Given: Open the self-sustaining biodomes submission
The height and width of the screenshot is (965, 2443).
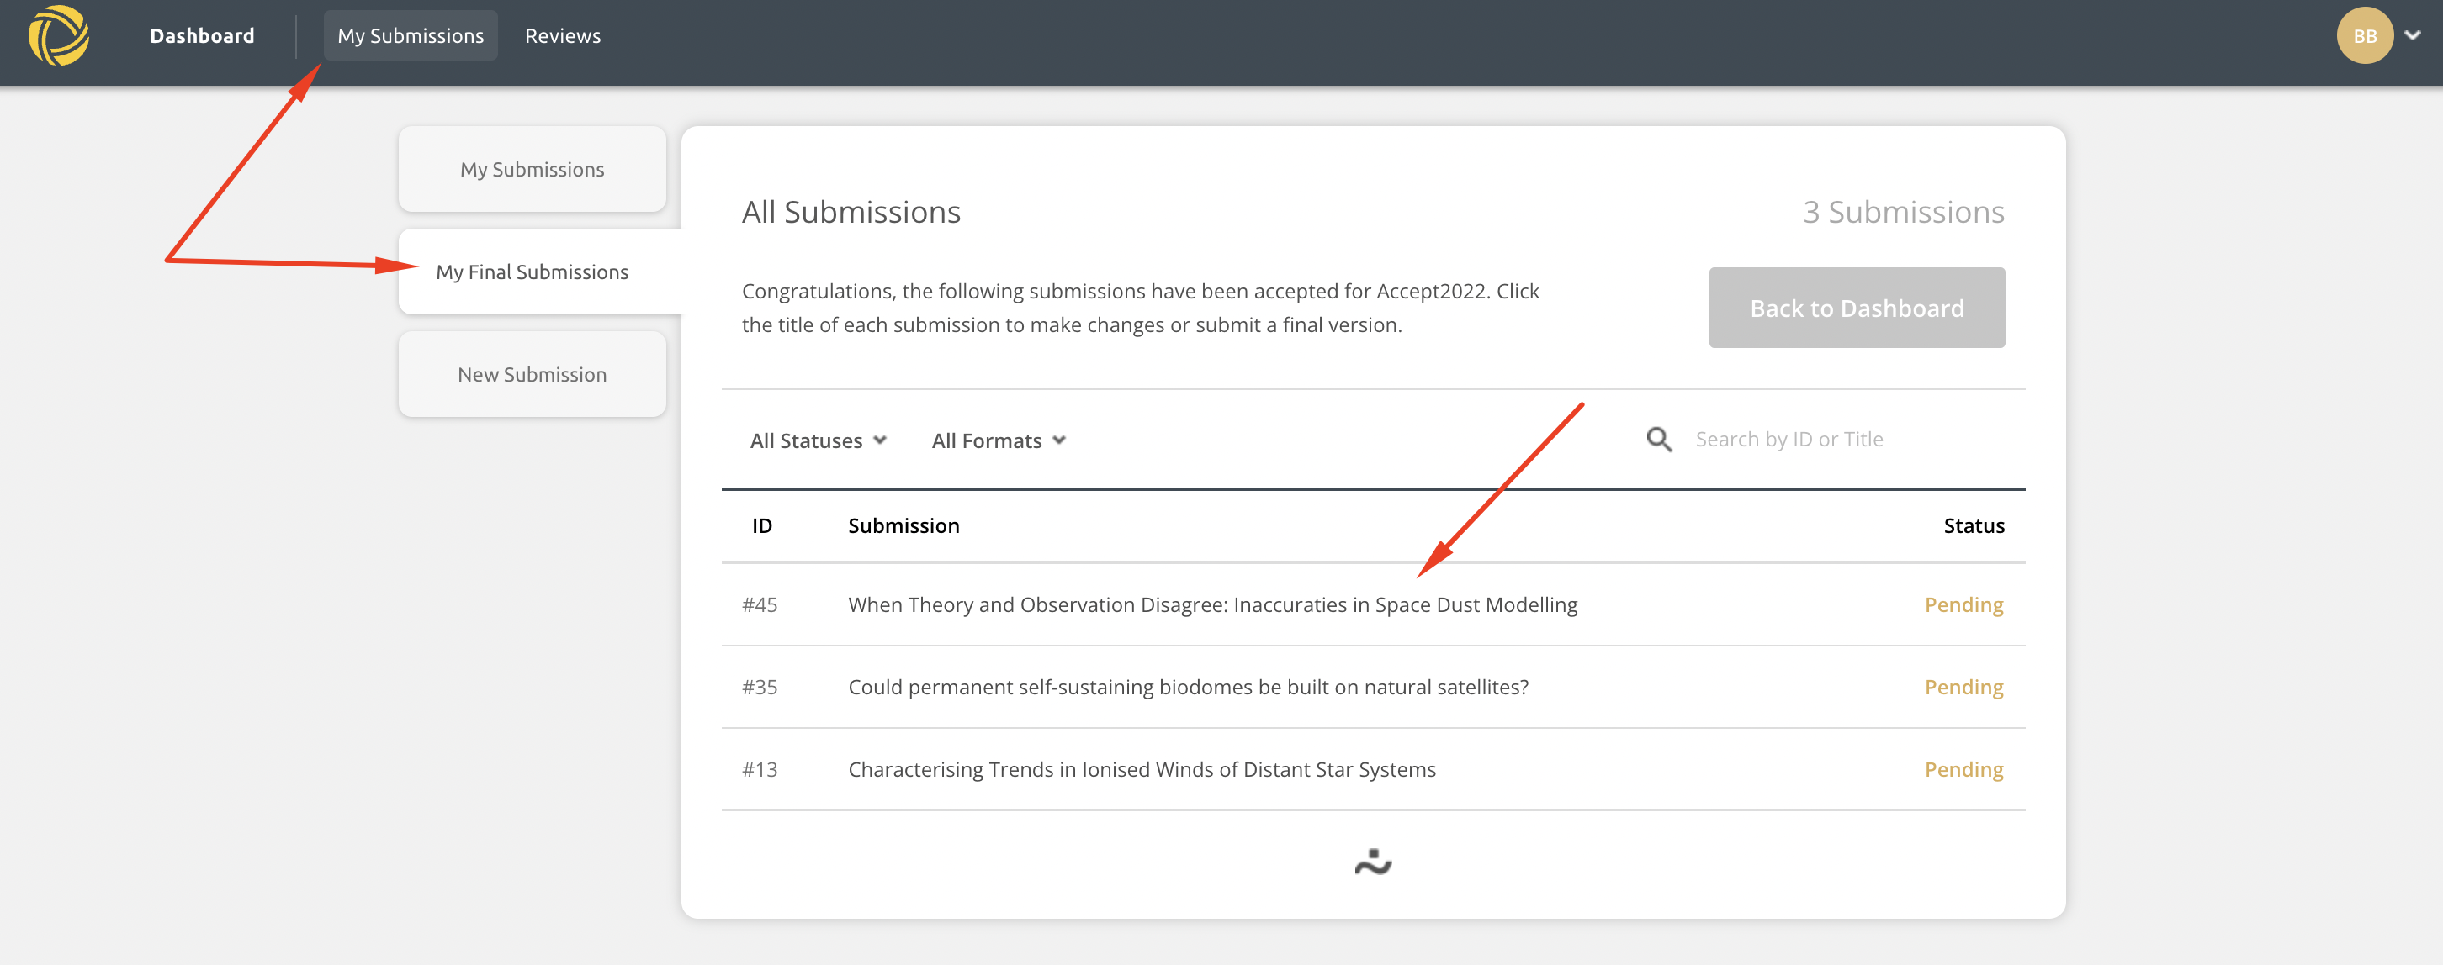Looking at the screenshot, I should [1189, 686].
